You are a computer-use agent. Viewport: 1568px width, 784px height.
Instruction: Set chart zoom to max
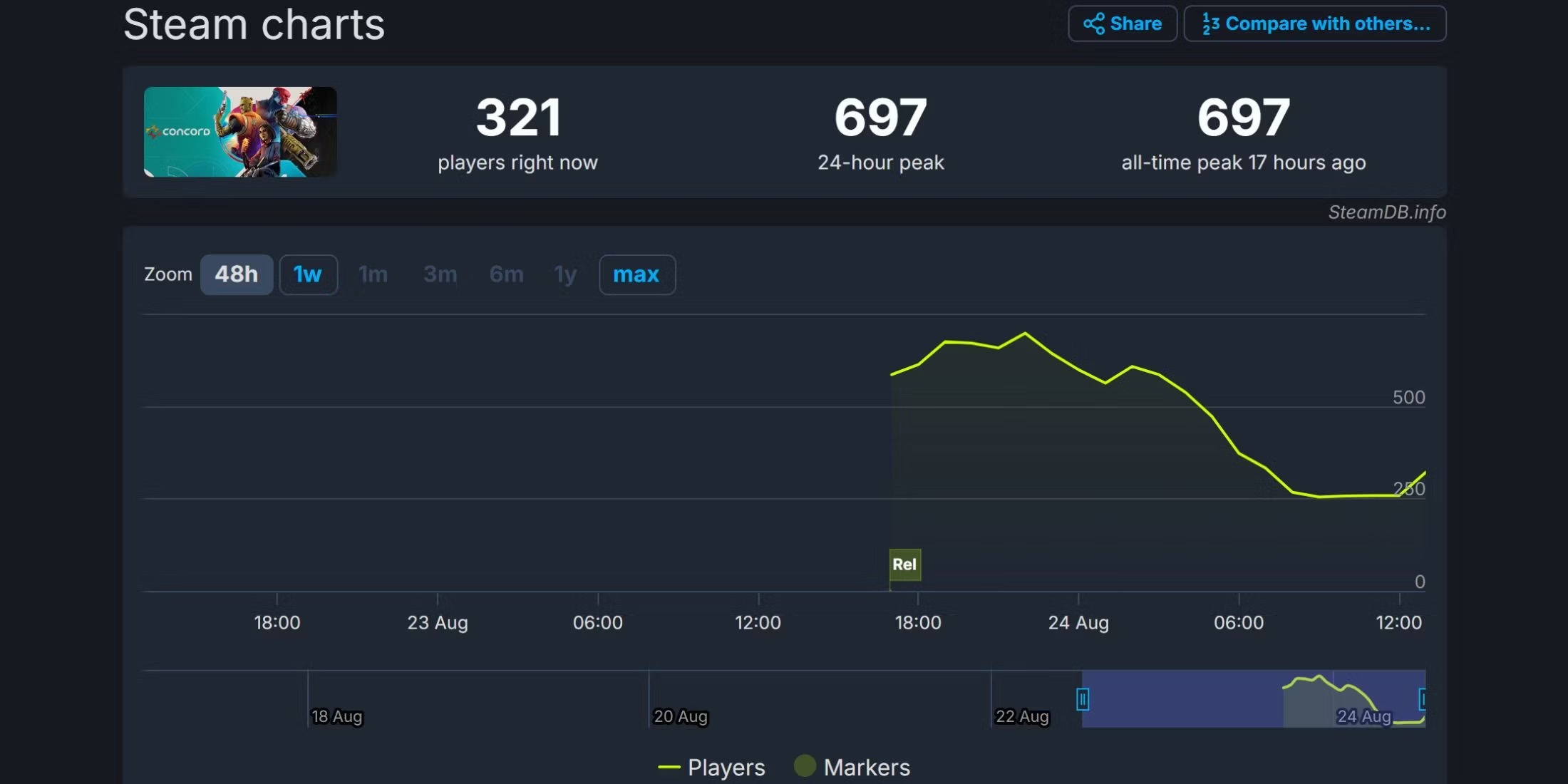637,274
